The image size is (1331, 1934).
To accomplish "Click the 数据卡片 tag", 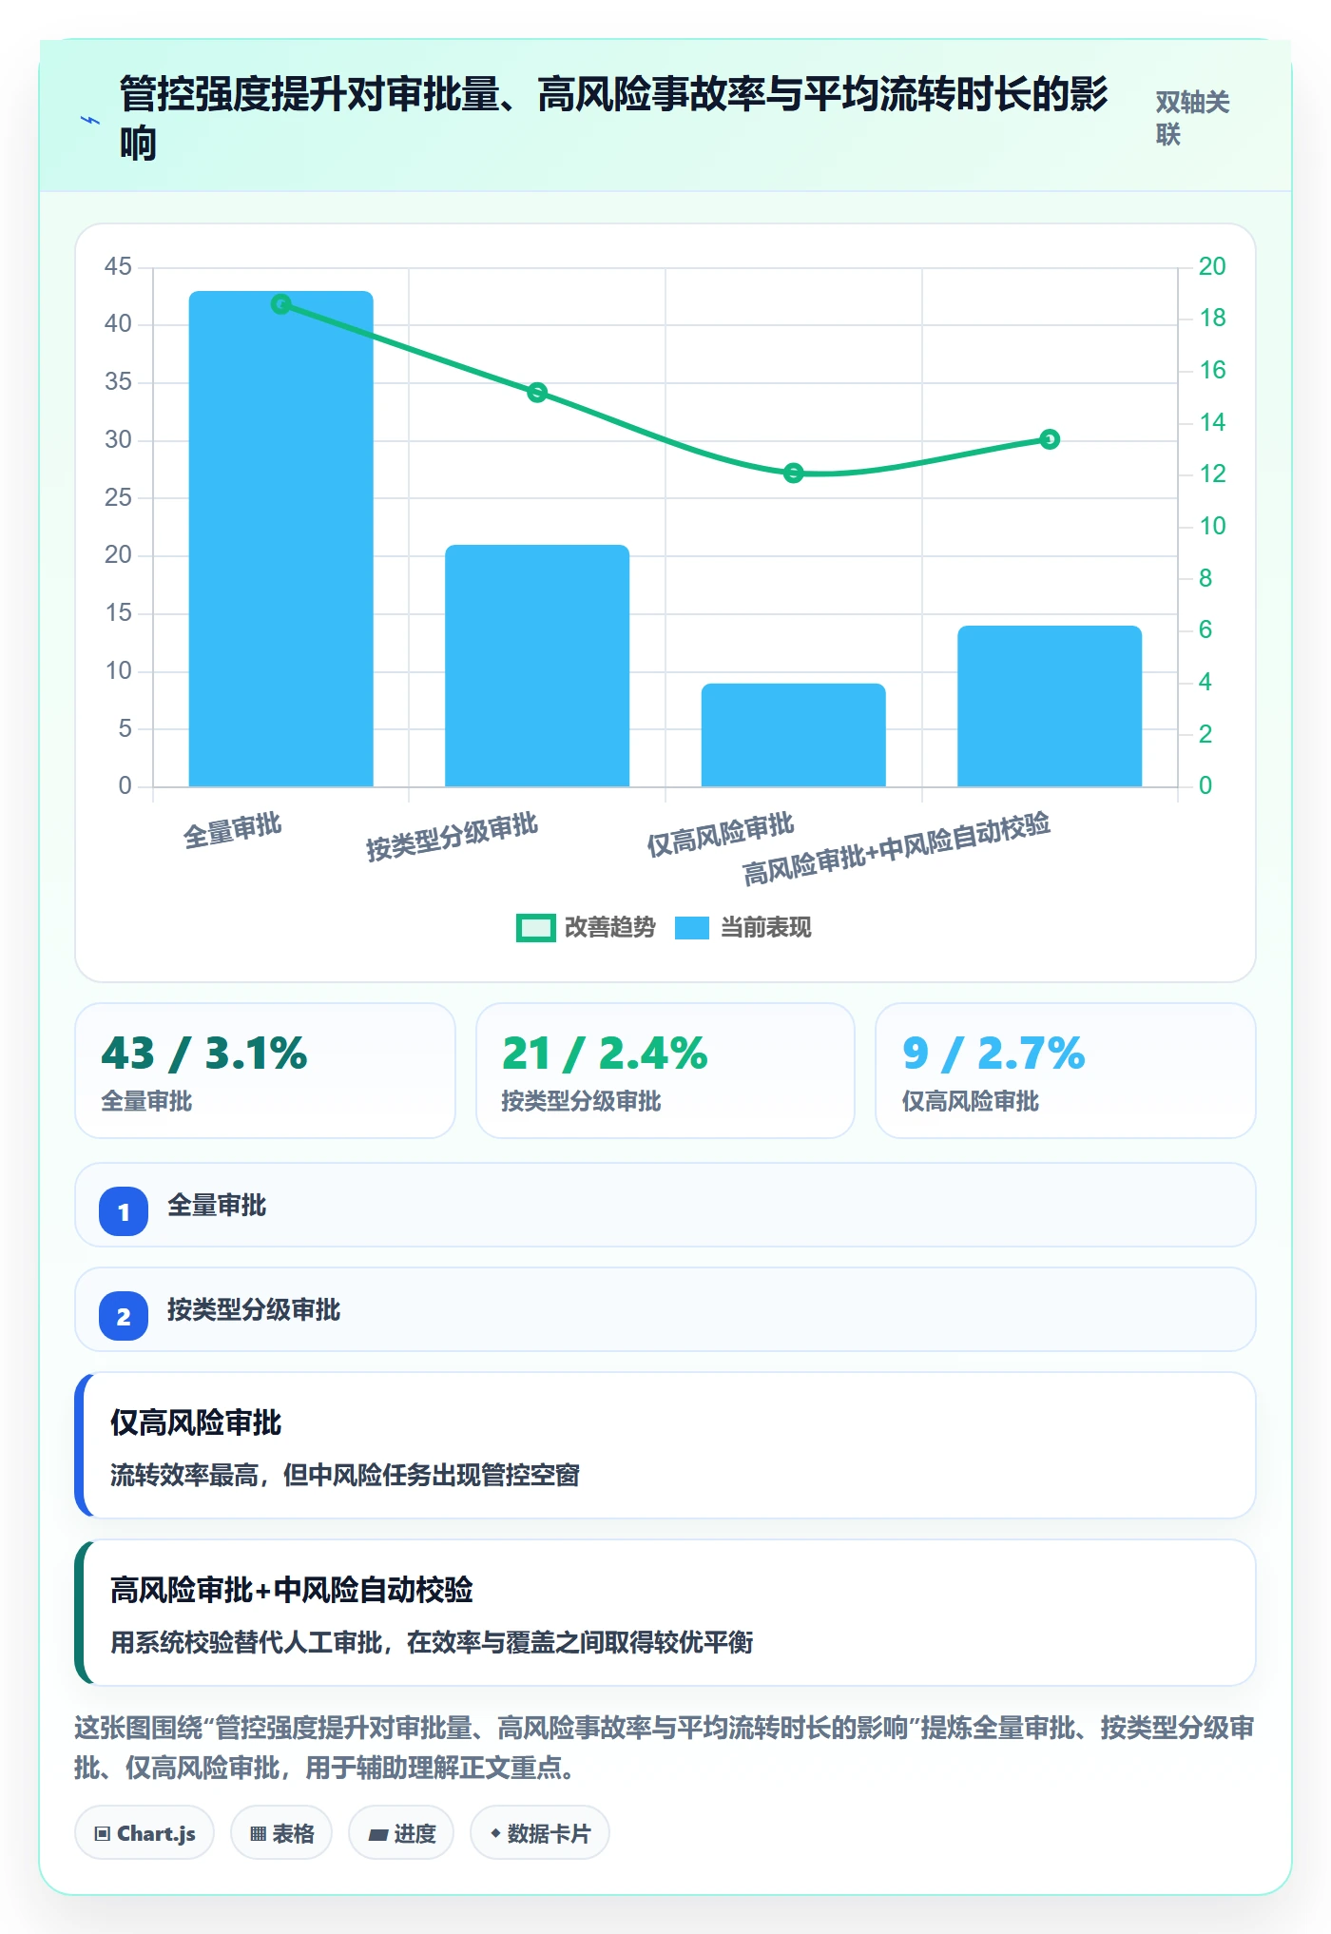I will (x=540, y=1833).
